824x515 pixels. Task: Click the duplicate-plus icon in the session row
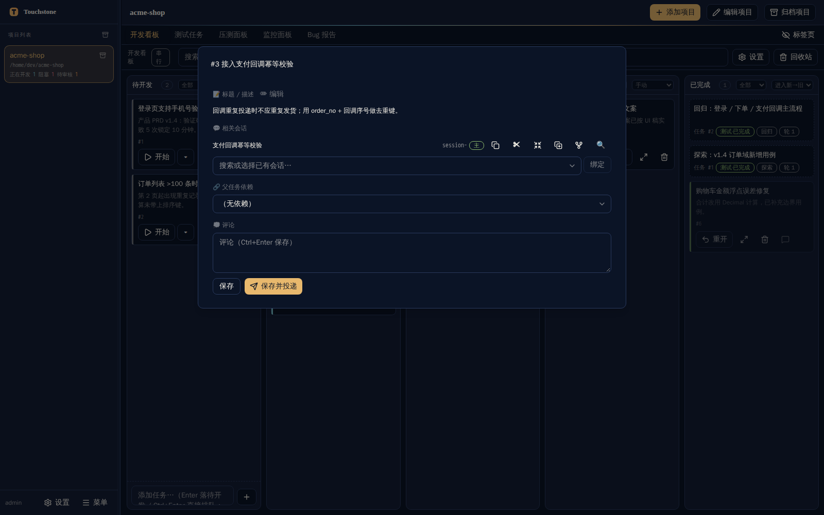[558, 145]
